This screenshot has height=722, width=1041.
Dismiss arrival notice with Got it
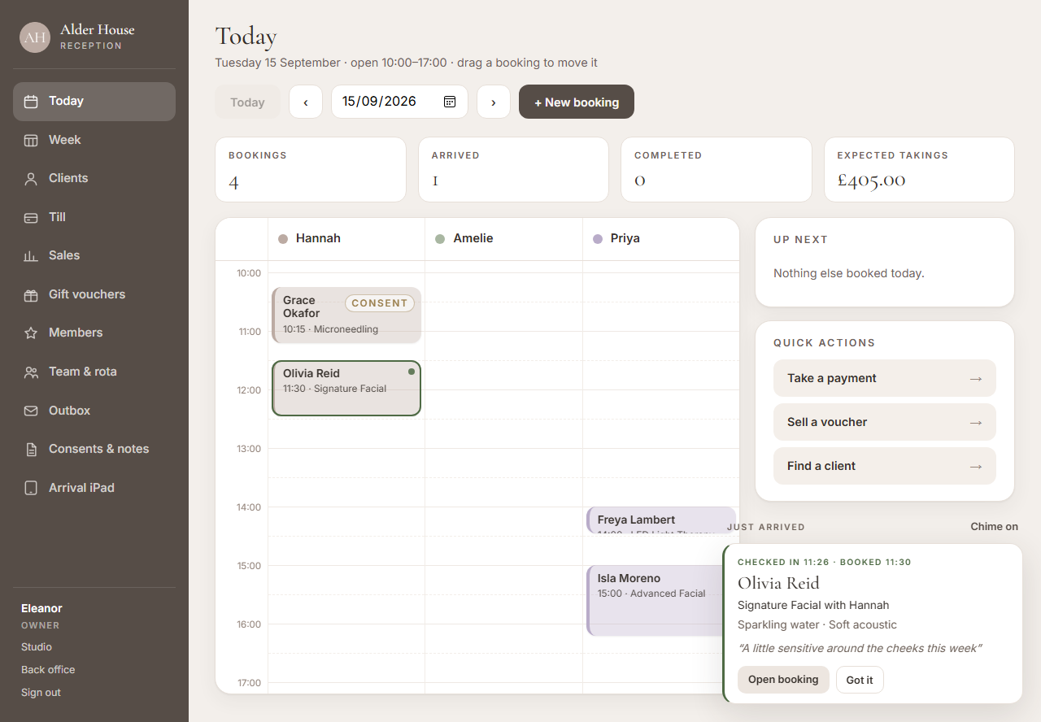click(860, 680)
